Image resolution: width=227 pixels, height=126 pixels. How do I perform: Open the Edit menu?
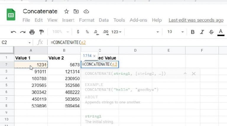(x=38, y=20)
